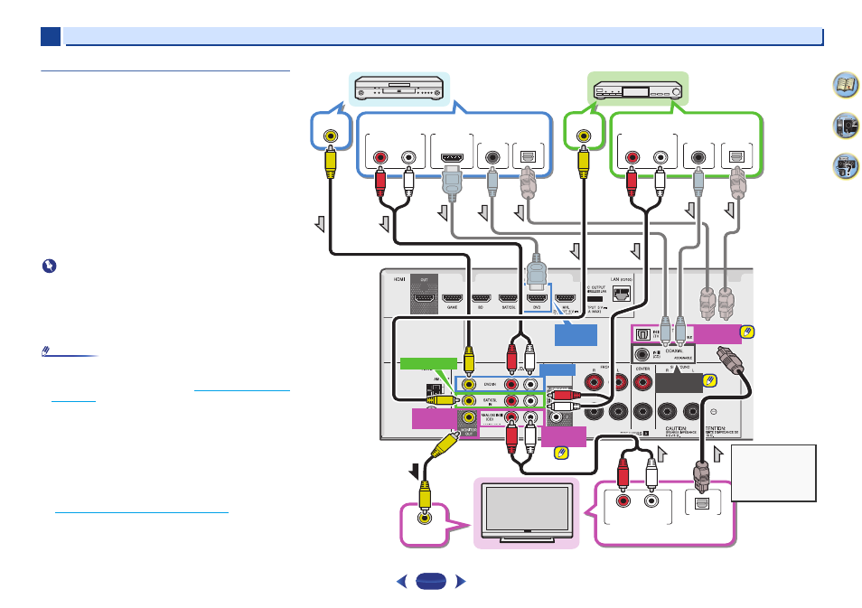Click the CENTER speaker terminal

point(642,381)
